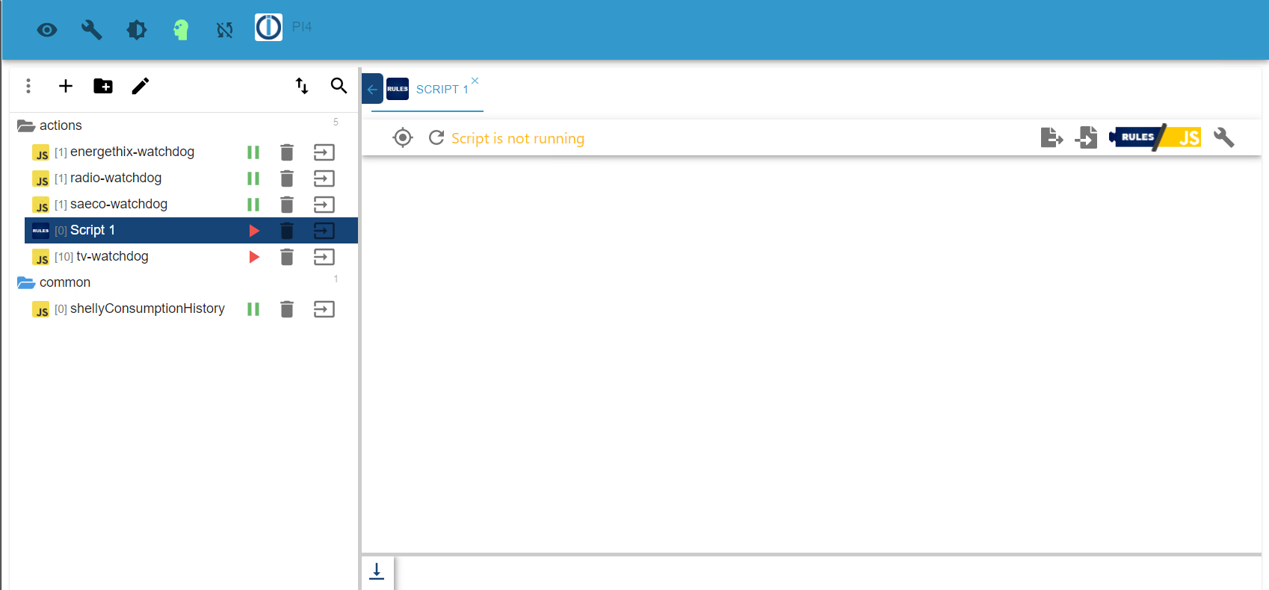Click the sync-disabled icon in header
Viewport: 1269px width, 590px height.
coord(225,30)
